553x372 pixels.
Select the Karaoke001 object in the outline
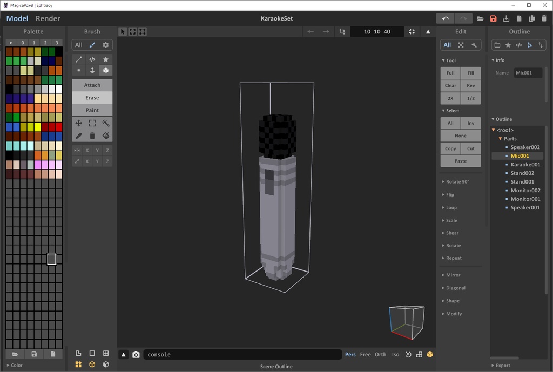point(525,164)
